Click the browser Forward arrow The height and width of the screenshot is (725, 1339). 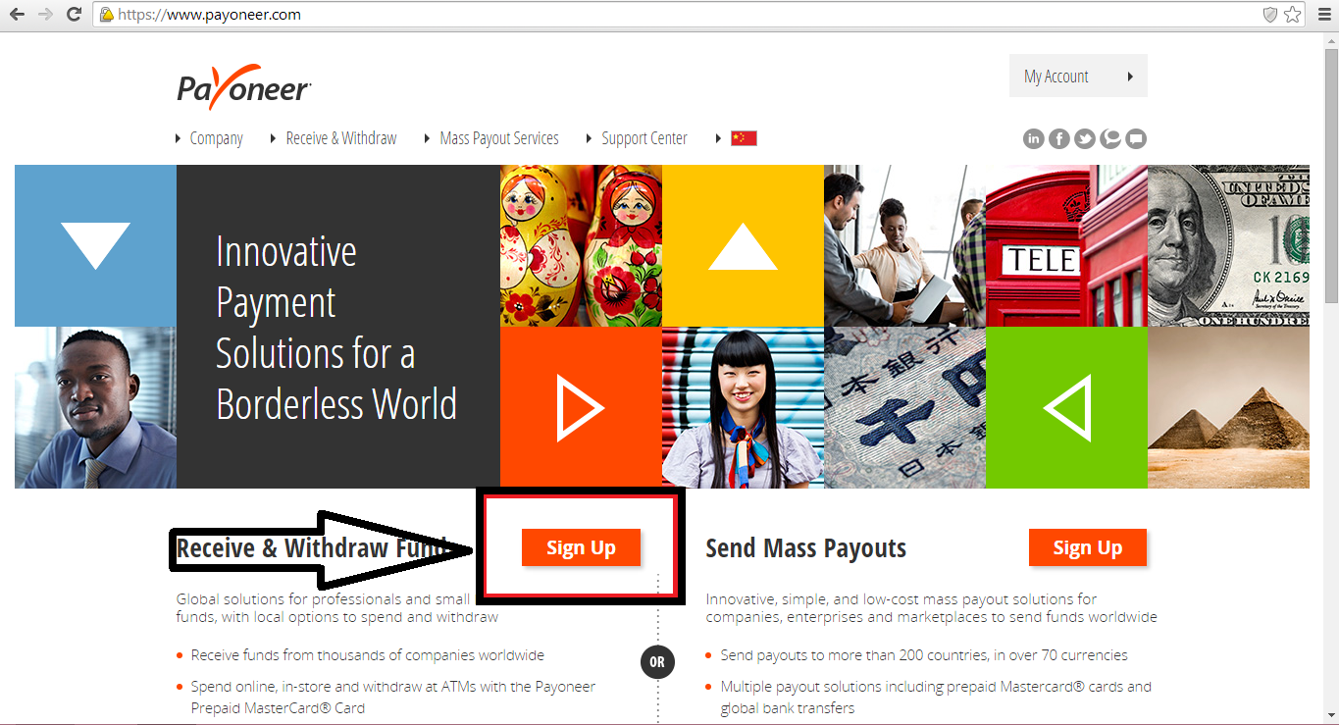tap(45, 15)
